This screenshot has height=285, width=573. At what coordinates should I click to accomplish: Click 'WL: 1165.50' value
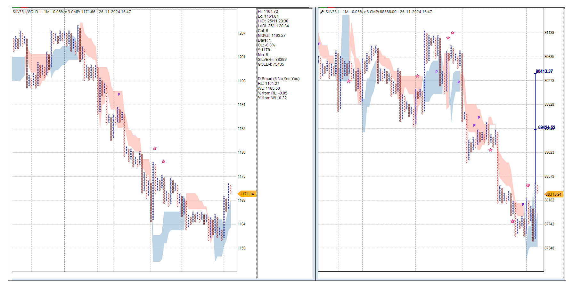click(x=269, y=88)
